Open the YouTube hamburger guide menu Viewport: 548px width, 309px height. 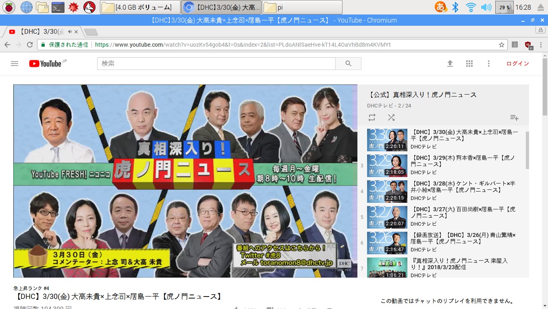pyautogui.click(x=15, y=64)
